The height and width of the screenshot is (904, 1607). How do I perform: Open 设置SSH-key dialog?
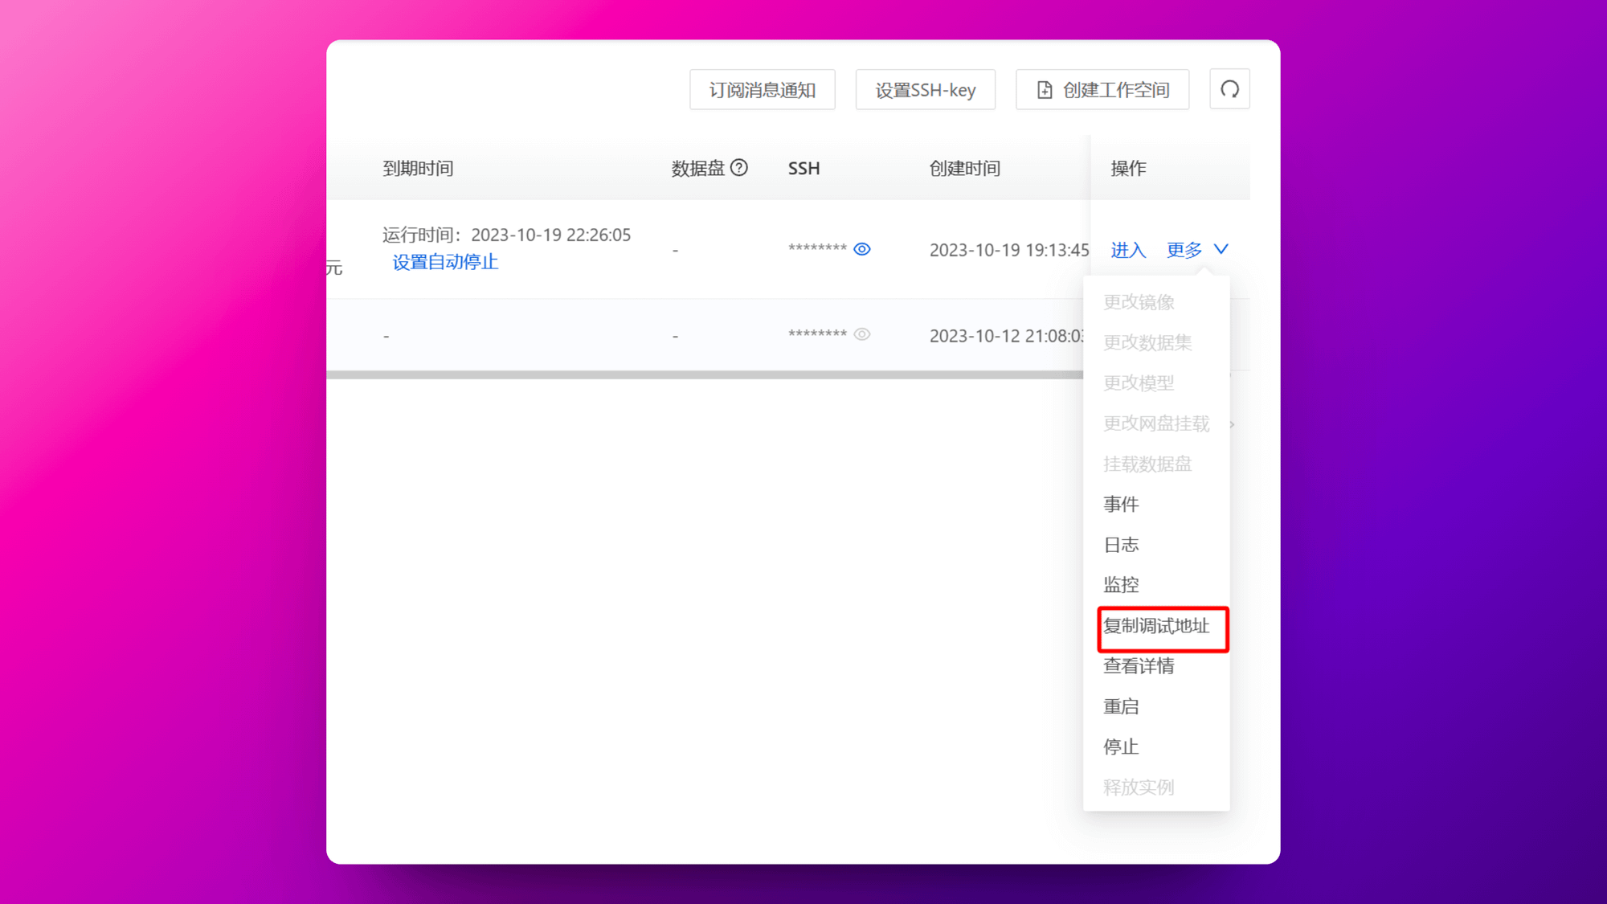(x=925, y=89)
